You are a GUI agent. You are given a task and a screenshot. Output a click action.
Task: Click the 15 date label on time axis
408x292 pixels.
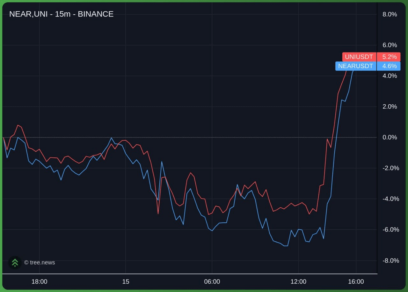click(x=126, y=282)
